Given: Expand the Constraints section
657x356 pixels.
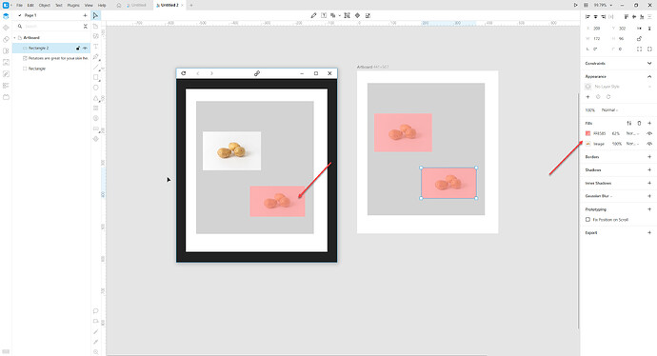Looking at the screenshot, I should click(649, 63).
